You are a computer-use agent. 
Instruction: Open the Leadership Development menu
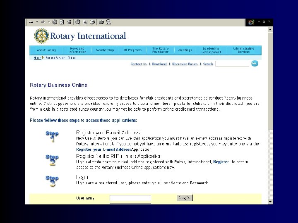coord(211,50)
